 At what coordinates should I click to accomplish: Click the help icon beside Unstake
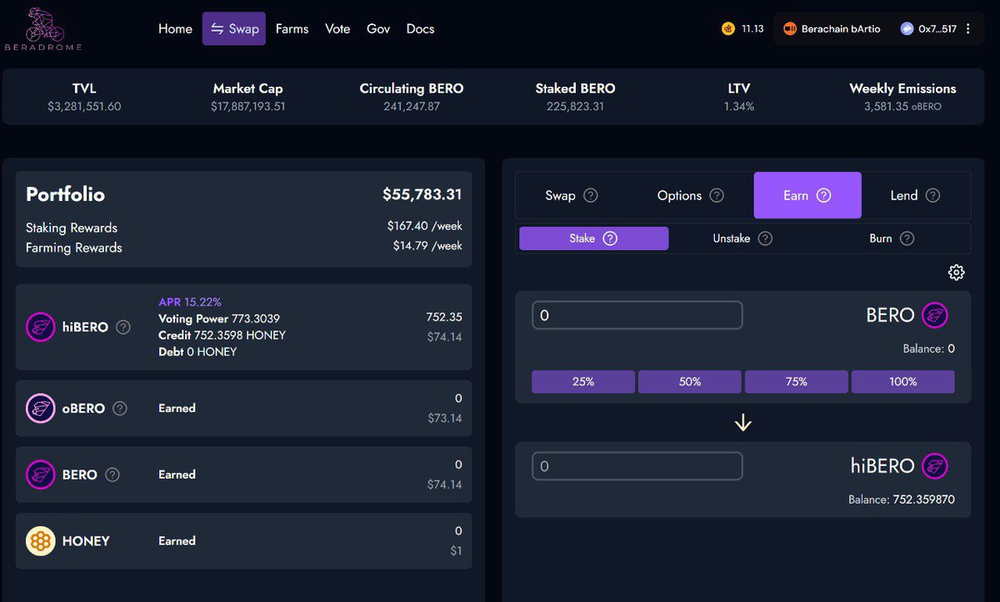[765, 238]
